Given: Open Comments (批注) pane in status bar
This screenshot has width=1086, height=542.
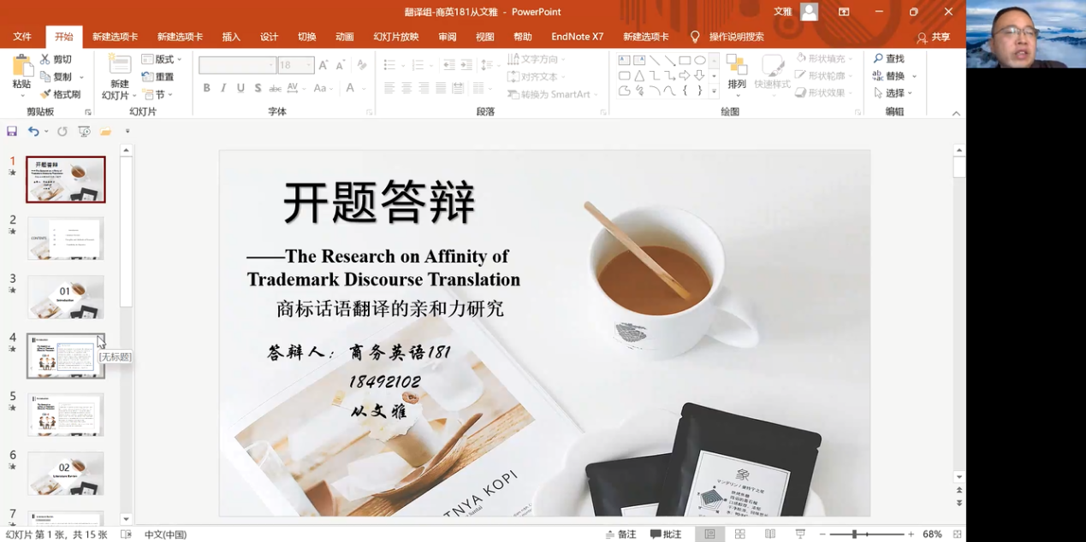Looking at the screenshot, I should tap(666, 534).
